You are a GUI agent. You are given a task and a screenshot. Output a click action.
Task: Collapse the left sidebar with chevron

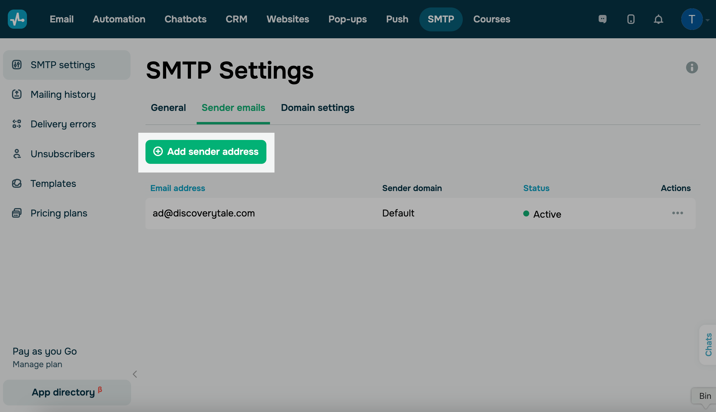(135, 374)
